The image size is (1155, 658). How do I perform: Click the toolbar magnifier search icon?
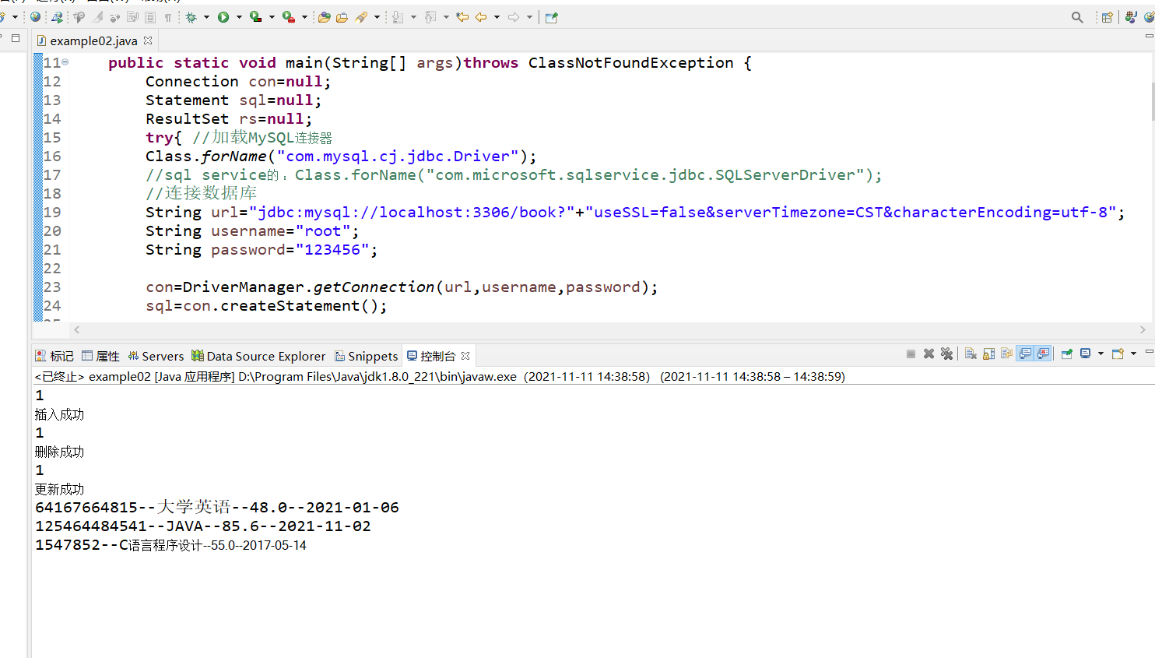click(1077, 17)
